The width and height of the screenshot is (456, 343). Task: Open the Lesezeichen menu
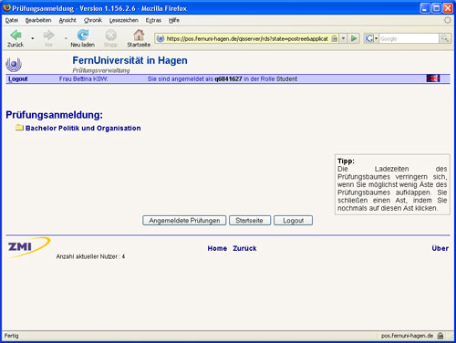point(124,20)
